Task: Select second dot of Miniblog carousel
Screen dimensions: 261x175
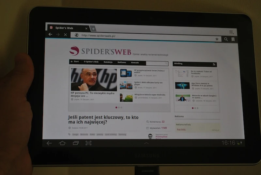Action: click(195, 108)
